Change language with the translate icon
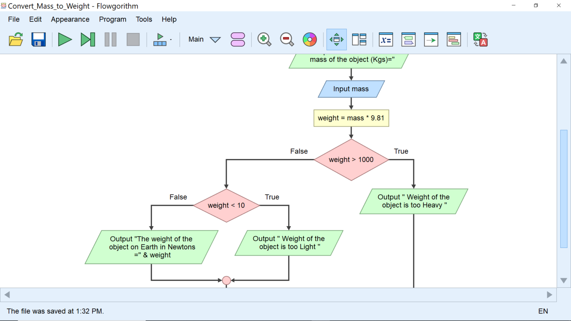 click(x=480, y=39)
